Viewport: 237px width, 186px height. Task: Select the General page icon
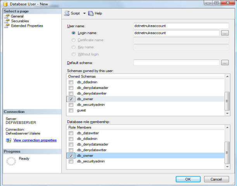pos(7,17)
